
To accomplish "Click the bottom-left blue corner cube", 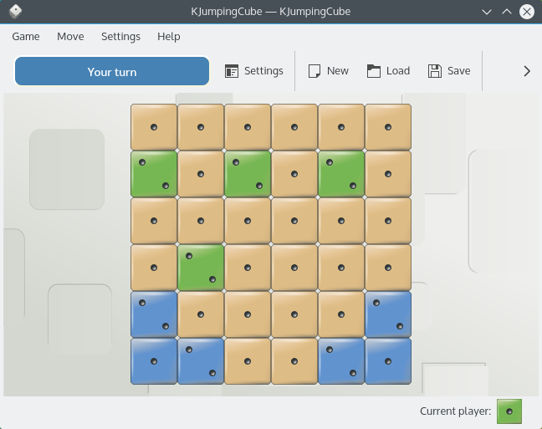I will (154, 361).
